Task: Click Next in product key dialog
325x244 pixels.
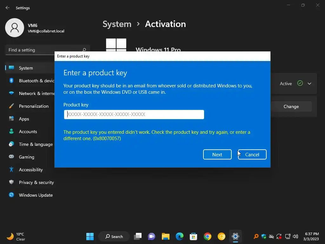Action: tap(217, 154)
